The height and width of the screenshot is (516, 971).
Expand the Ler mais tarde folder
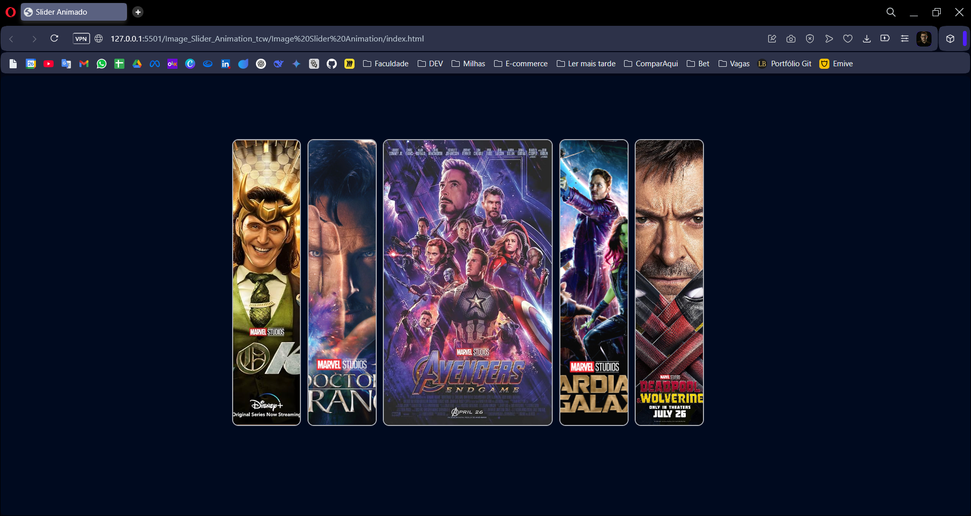point(586,64)
